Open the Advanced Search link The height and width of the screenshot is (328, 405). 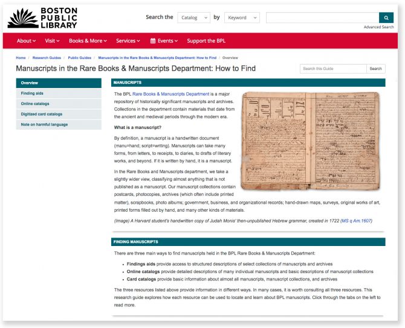click(378, 27)
